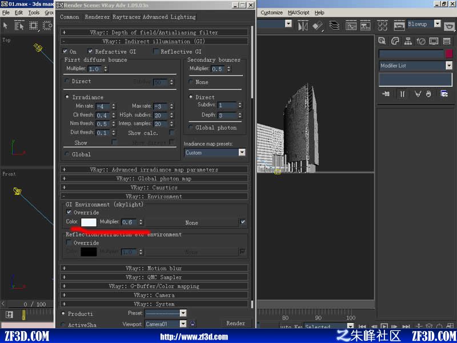Click the Render button

point(236,323)
